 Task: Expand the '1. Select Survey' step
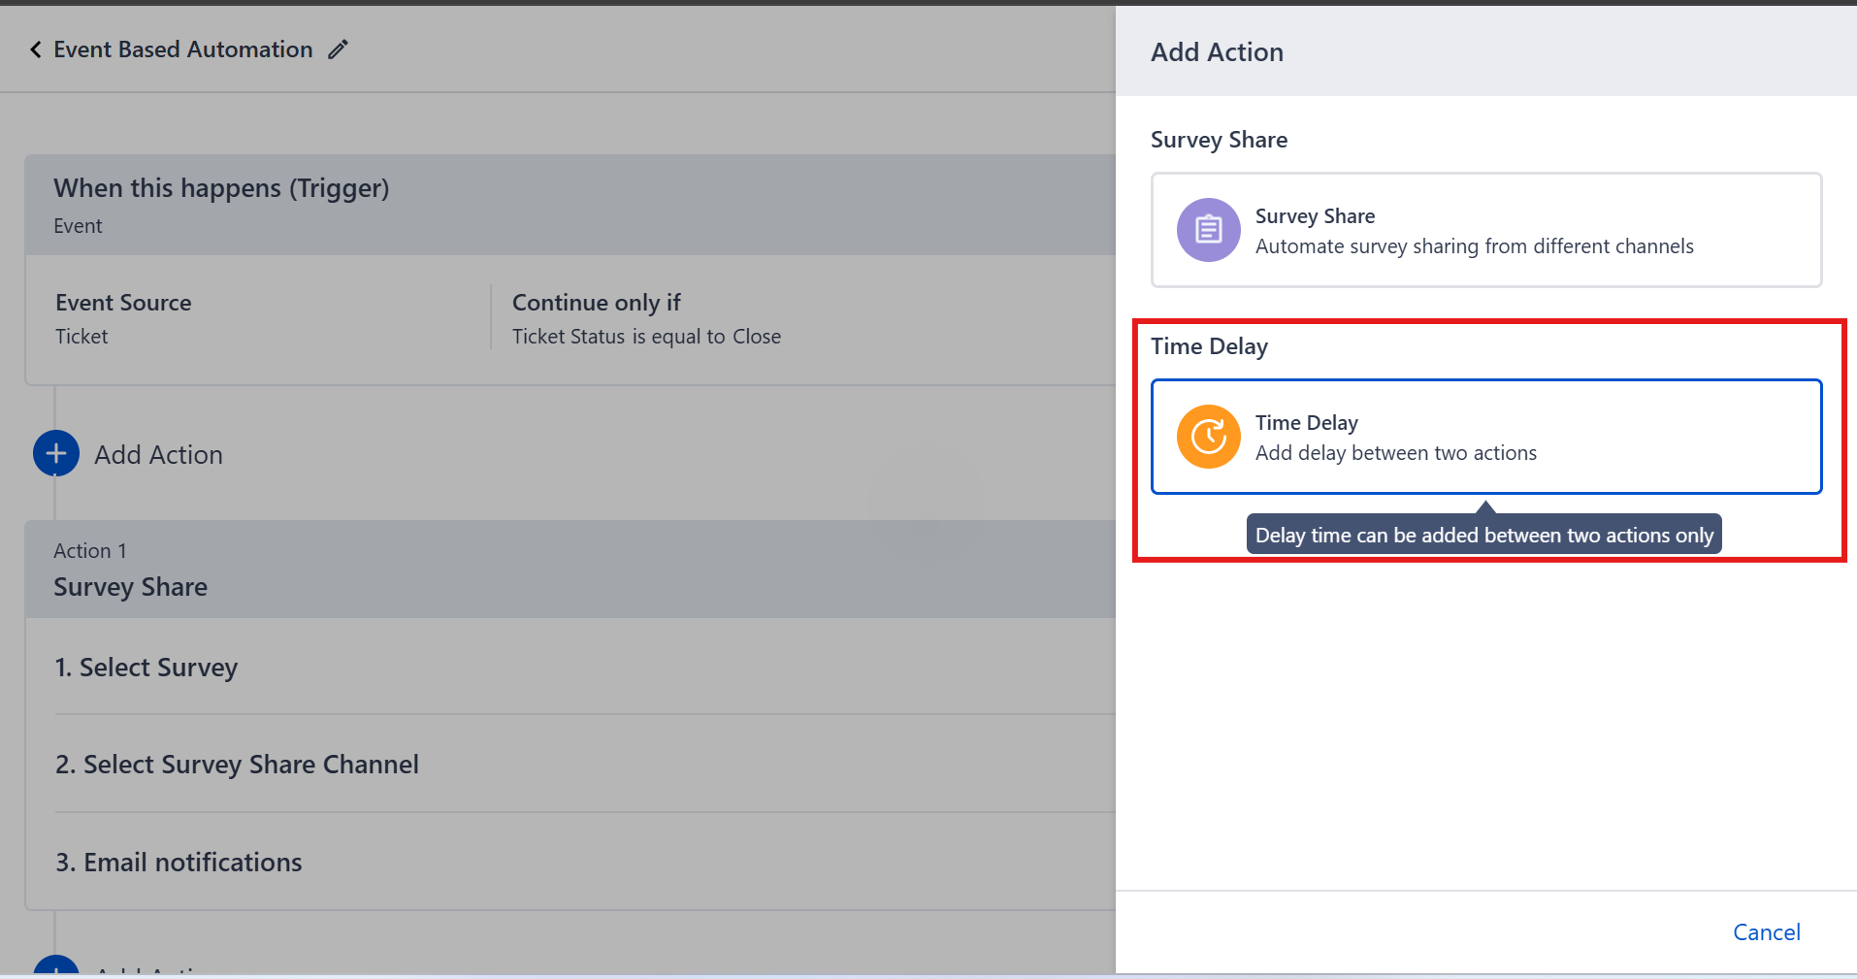(147, 668)
